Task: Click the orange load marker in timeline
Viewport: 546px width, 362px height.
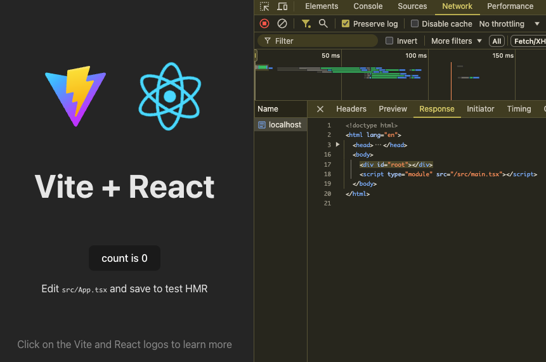Action: click(x=451, y=81)
